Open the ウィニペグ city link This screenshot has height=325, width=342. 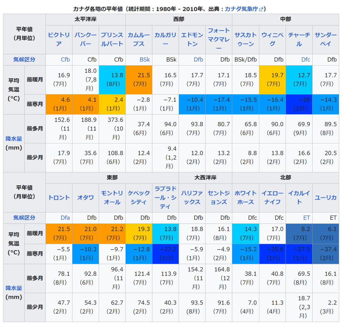[x=272, y=39]
